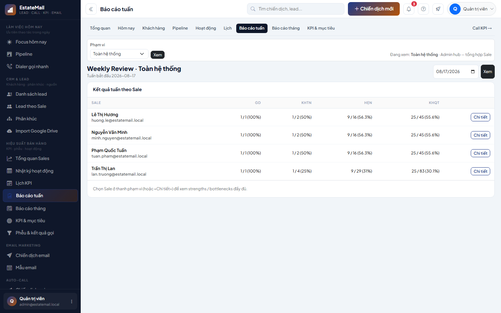Expand the Phạm vi Toàn hệ thống dropdown
Viewport: 501px width, 313px height.
click(119, 54)
